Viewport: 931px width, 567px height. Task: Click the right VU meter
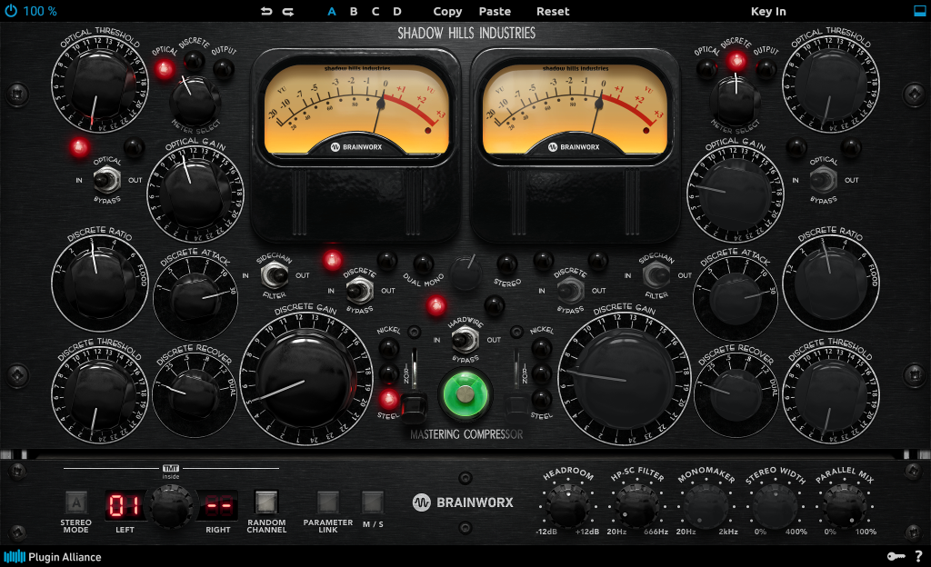point(575,110)
